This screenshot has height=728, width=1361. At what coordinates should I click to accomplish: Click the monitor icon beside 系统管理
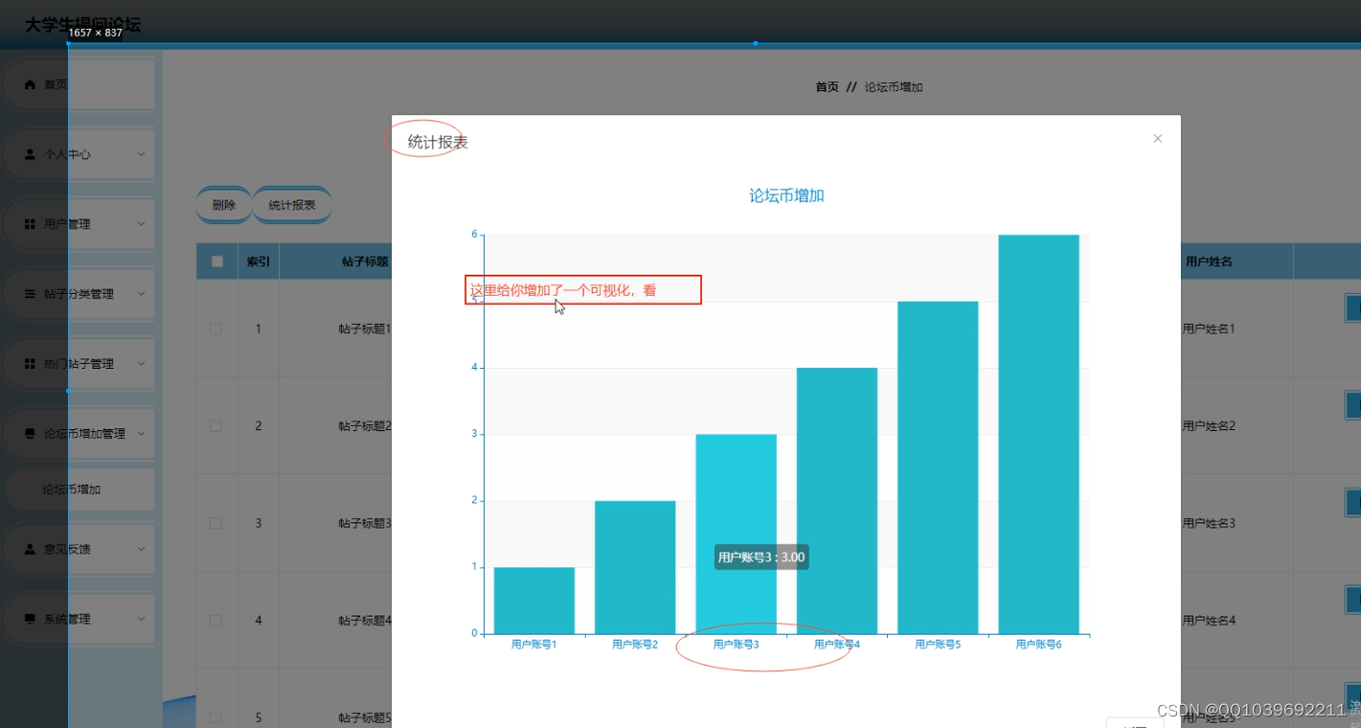click(30, 619)
